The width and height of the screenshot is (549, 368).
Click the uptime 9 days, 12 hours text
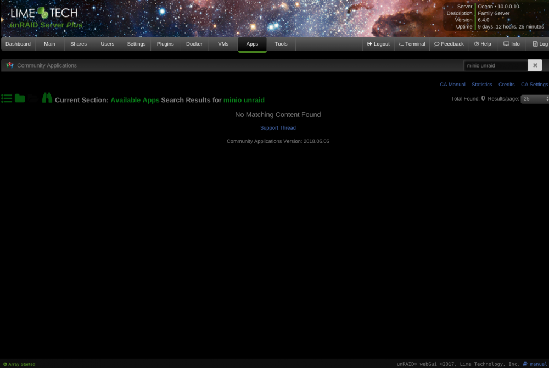point(511,26)
